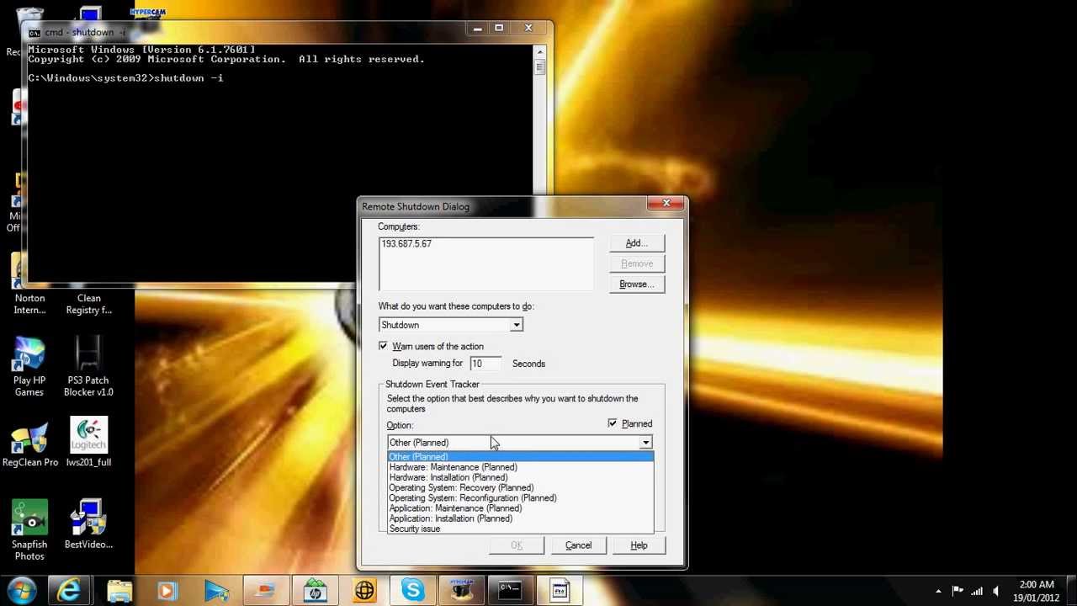The width and height of the screenshot is (1077, 606).
Task: Toggle the Planned checkbox
Action: click(613, 423)
